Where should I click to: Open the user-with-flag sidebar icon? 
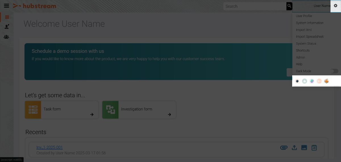(x=7, y=27)
